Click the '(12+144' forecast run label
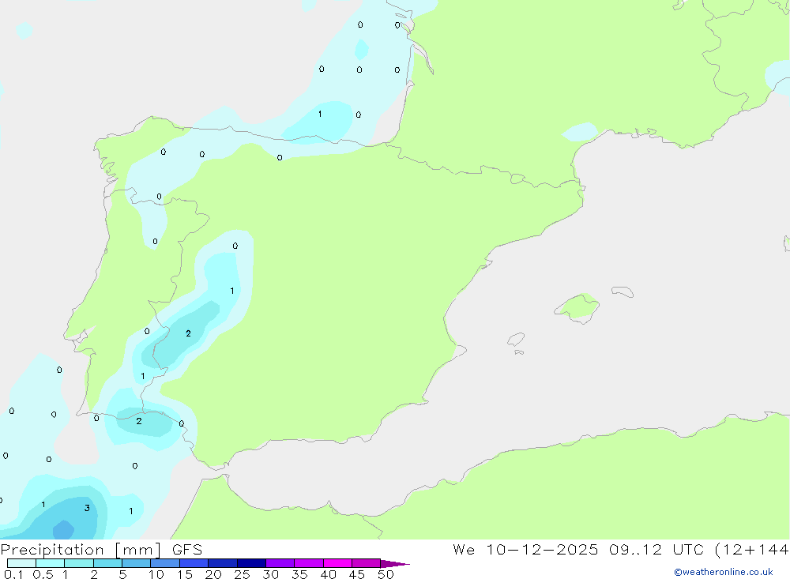 [752, 550]
